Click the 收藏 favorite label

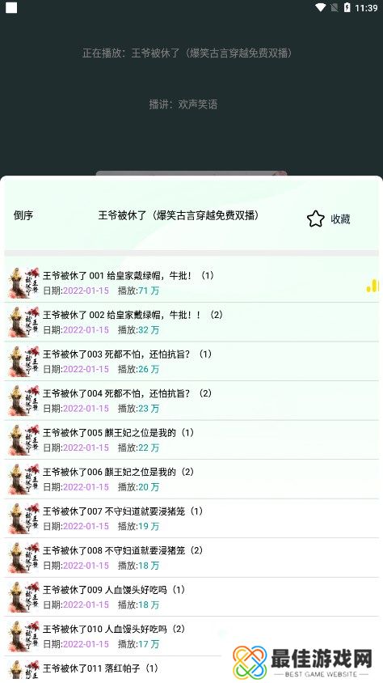coord(340,219)
